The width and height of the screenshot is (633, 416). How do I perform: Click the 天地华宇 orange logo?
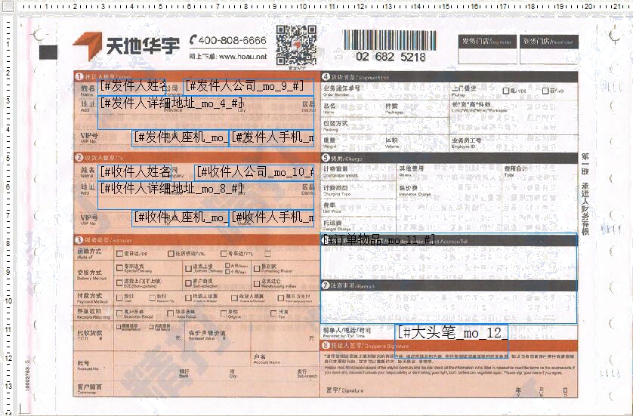point(125,46)
